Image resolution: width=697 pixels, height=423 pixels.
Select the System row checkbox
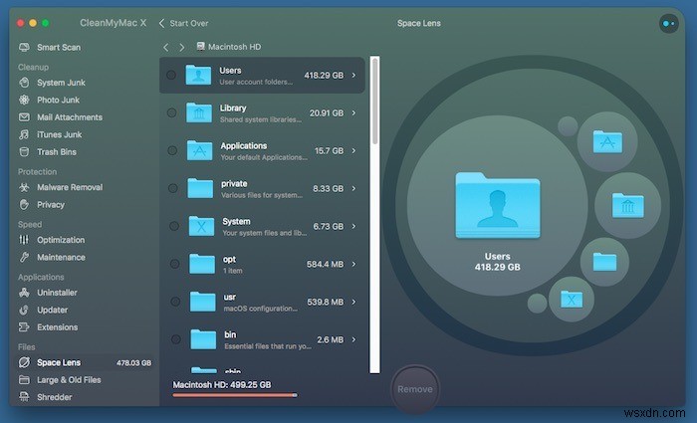[x=174, y=226]
